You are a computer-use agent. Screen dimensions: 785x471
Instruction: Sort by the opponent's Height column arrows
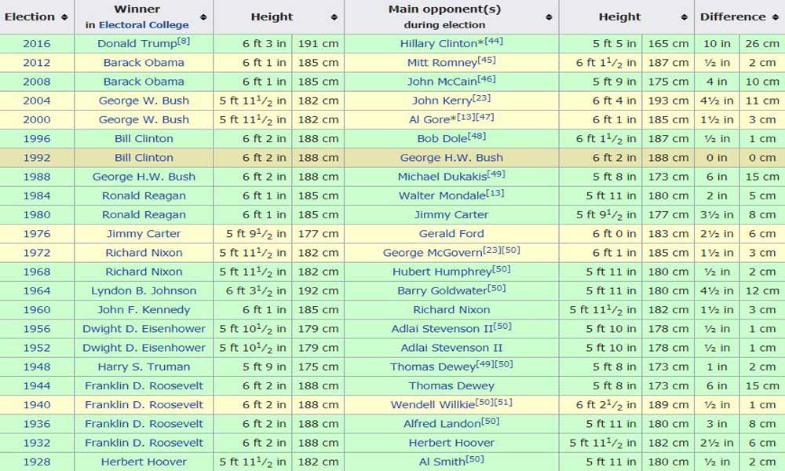coord(684,17)
